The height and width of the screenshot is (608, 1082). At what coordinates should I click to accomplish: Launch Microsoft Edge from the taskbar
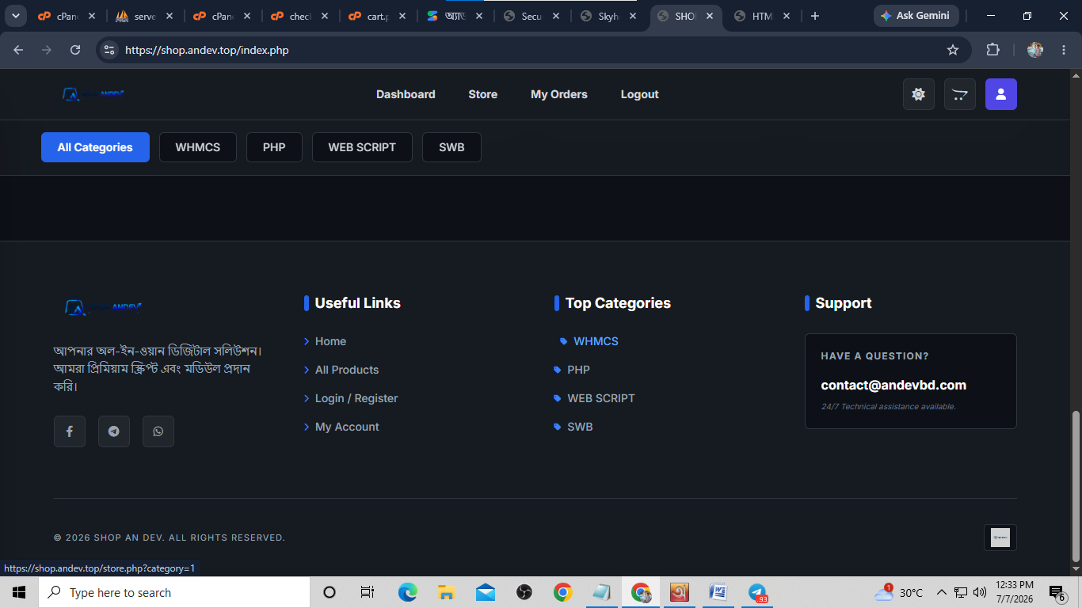click(x=408, y=592)
